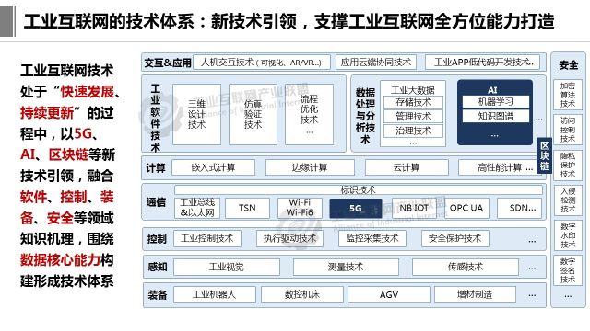The height and width of the screenshot is (331, 590).
Task: Select the 人机交互技术 box
Action: tap(262, 63)
